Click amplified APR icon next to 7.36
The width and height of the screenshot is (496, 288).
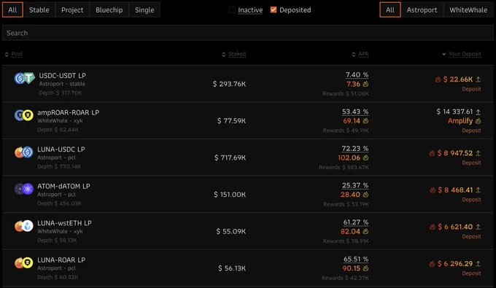365,84
